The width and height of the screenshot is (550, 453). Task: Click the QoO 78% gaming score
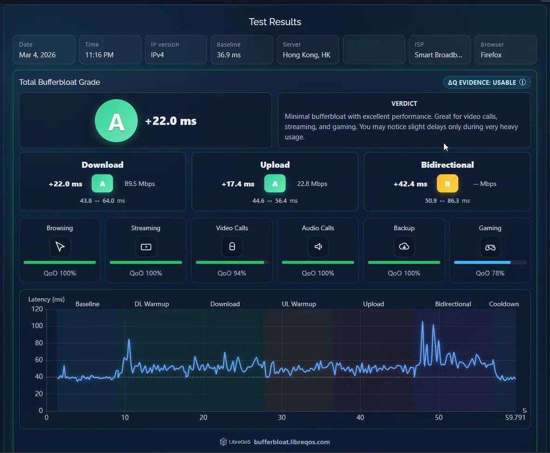point(490,273)
